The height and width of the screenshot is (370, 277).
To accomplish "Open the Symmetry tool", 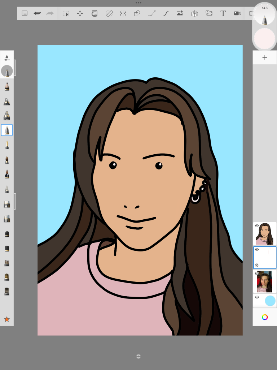I will click(123, 13).
